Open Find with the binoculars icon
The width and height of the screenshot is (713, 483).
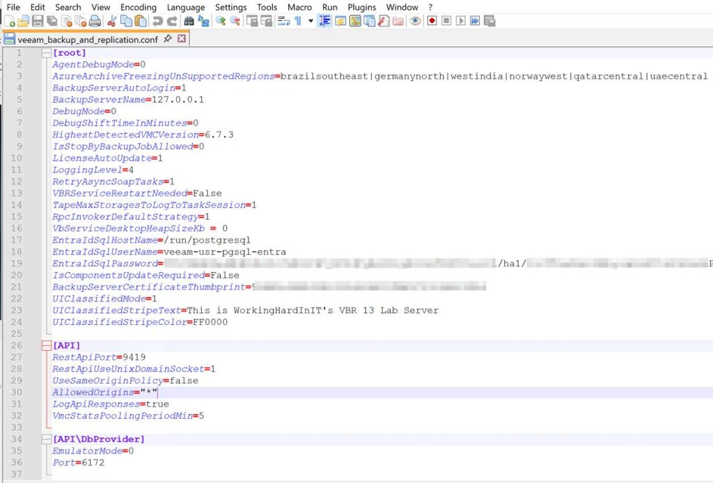coord(188,22)
